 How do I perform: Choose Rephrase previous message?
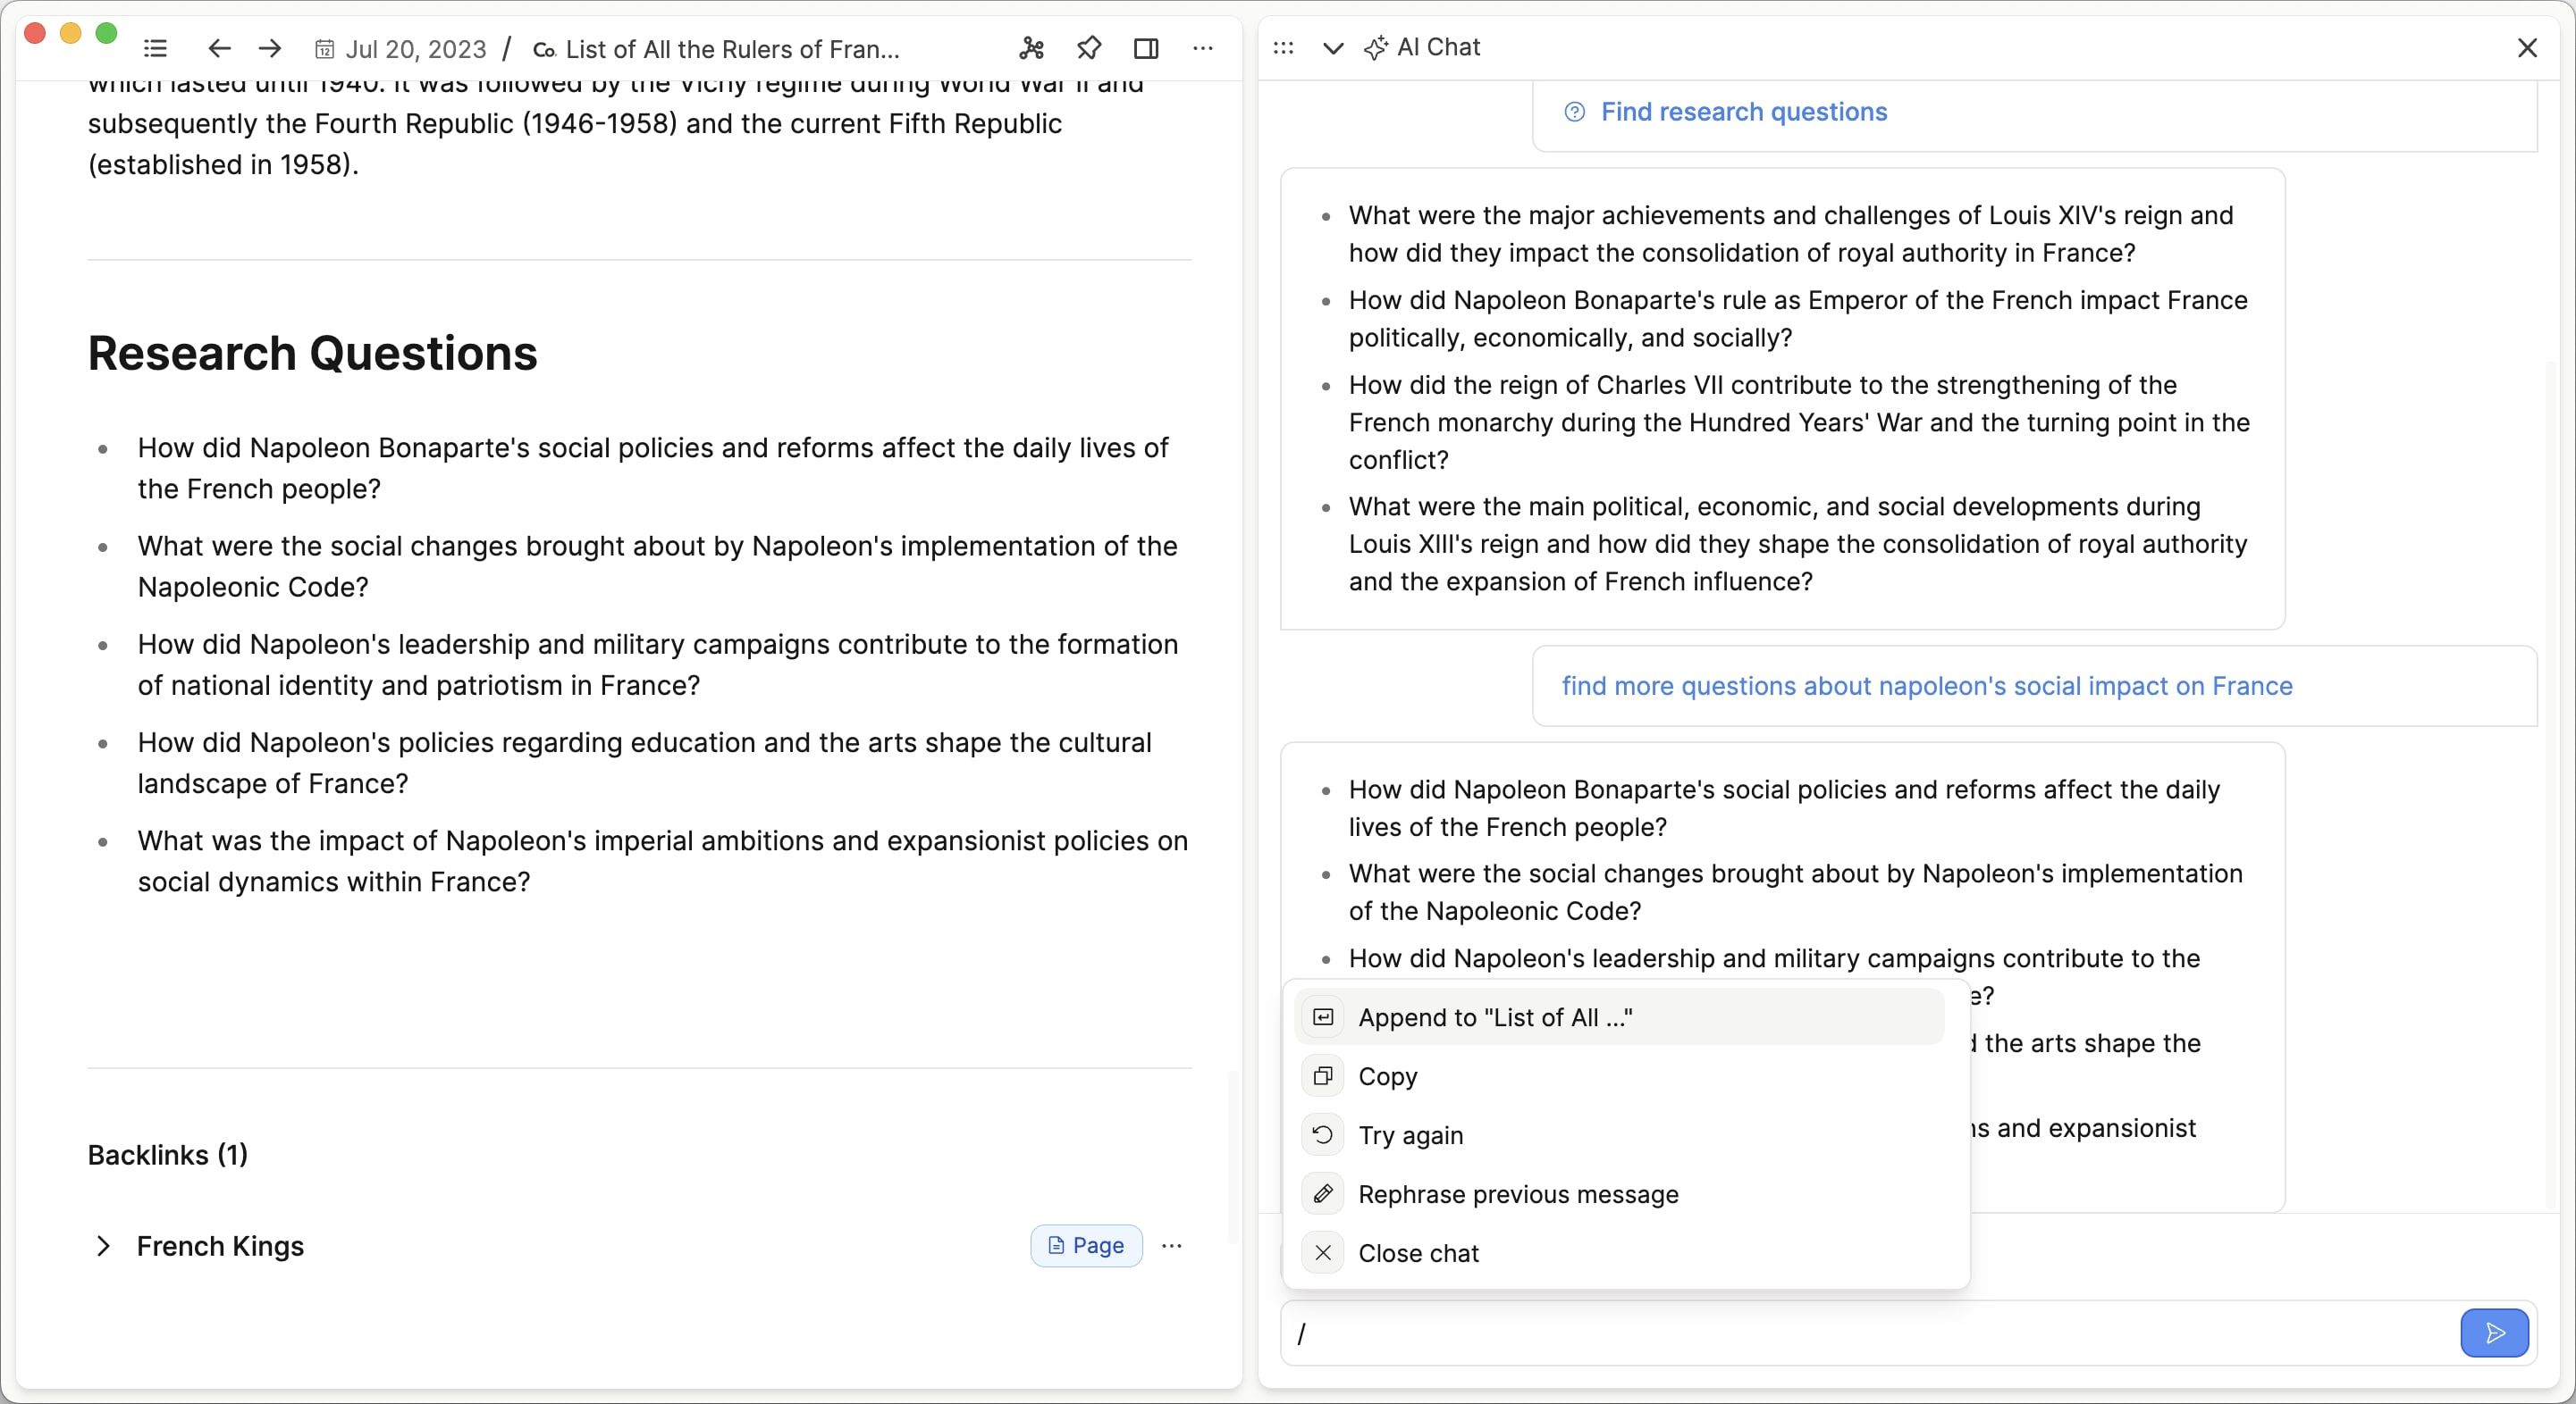click(1517, 1194)
